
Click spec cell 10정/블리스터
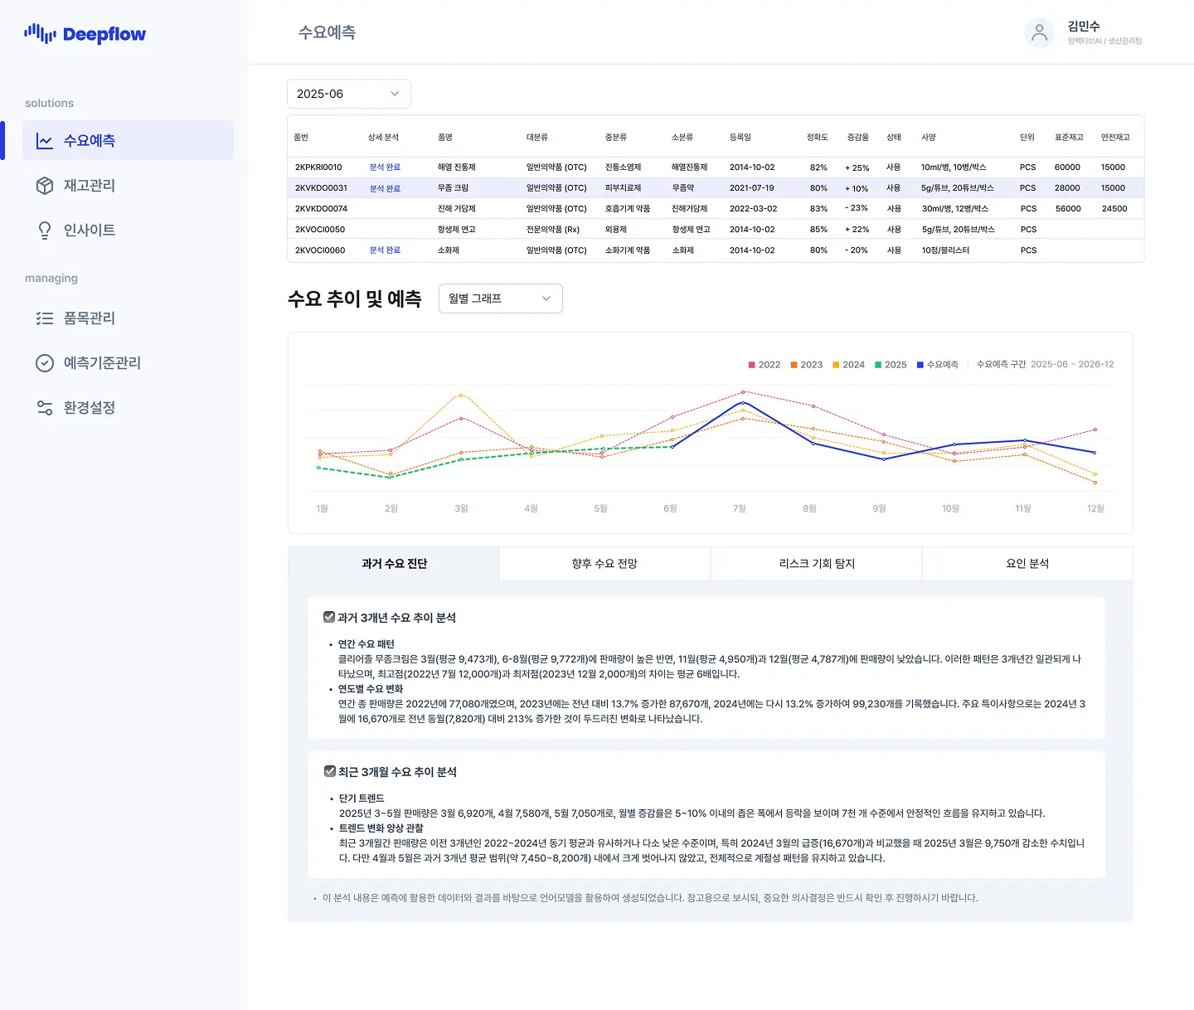[945, 250]
